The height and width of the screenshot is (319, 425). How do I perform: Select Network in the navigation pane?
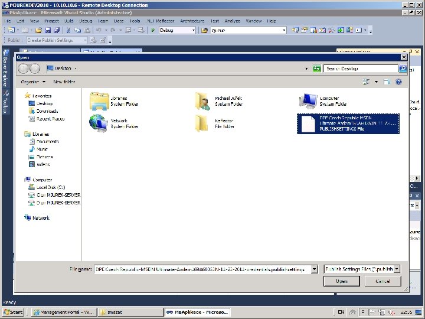coord(37,217)
